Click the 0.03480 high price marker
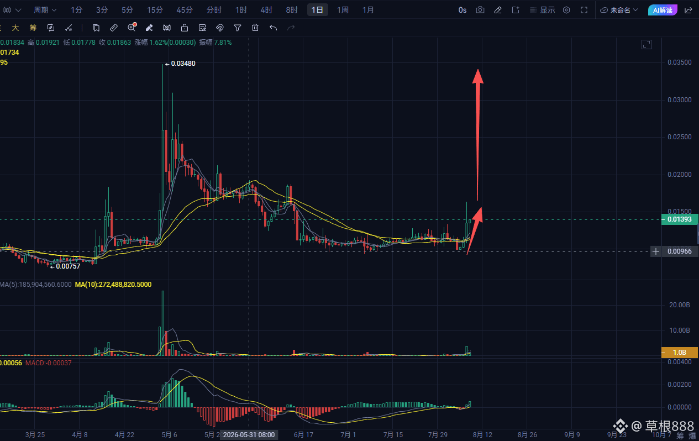The width and height of the screenshot is (699, 441). (x=180, y=64)
